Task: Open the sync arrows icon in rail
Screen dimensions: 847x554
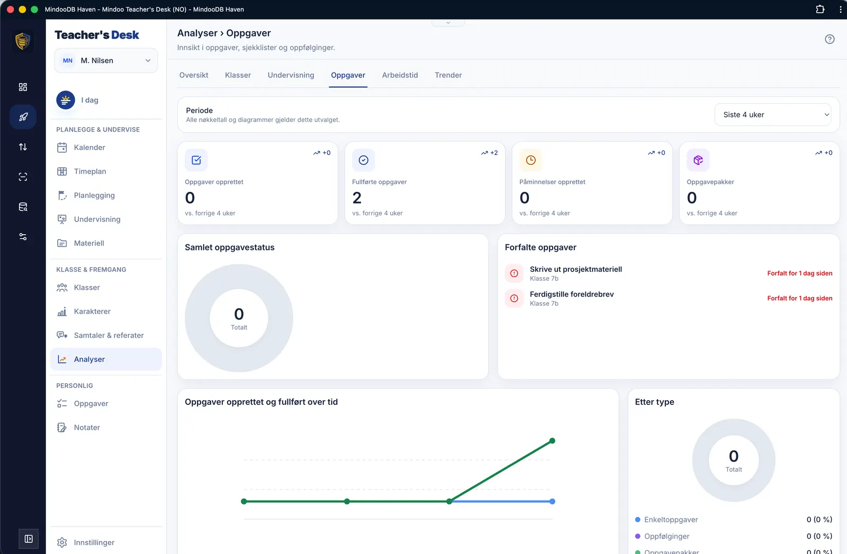Action: point(23,147)
